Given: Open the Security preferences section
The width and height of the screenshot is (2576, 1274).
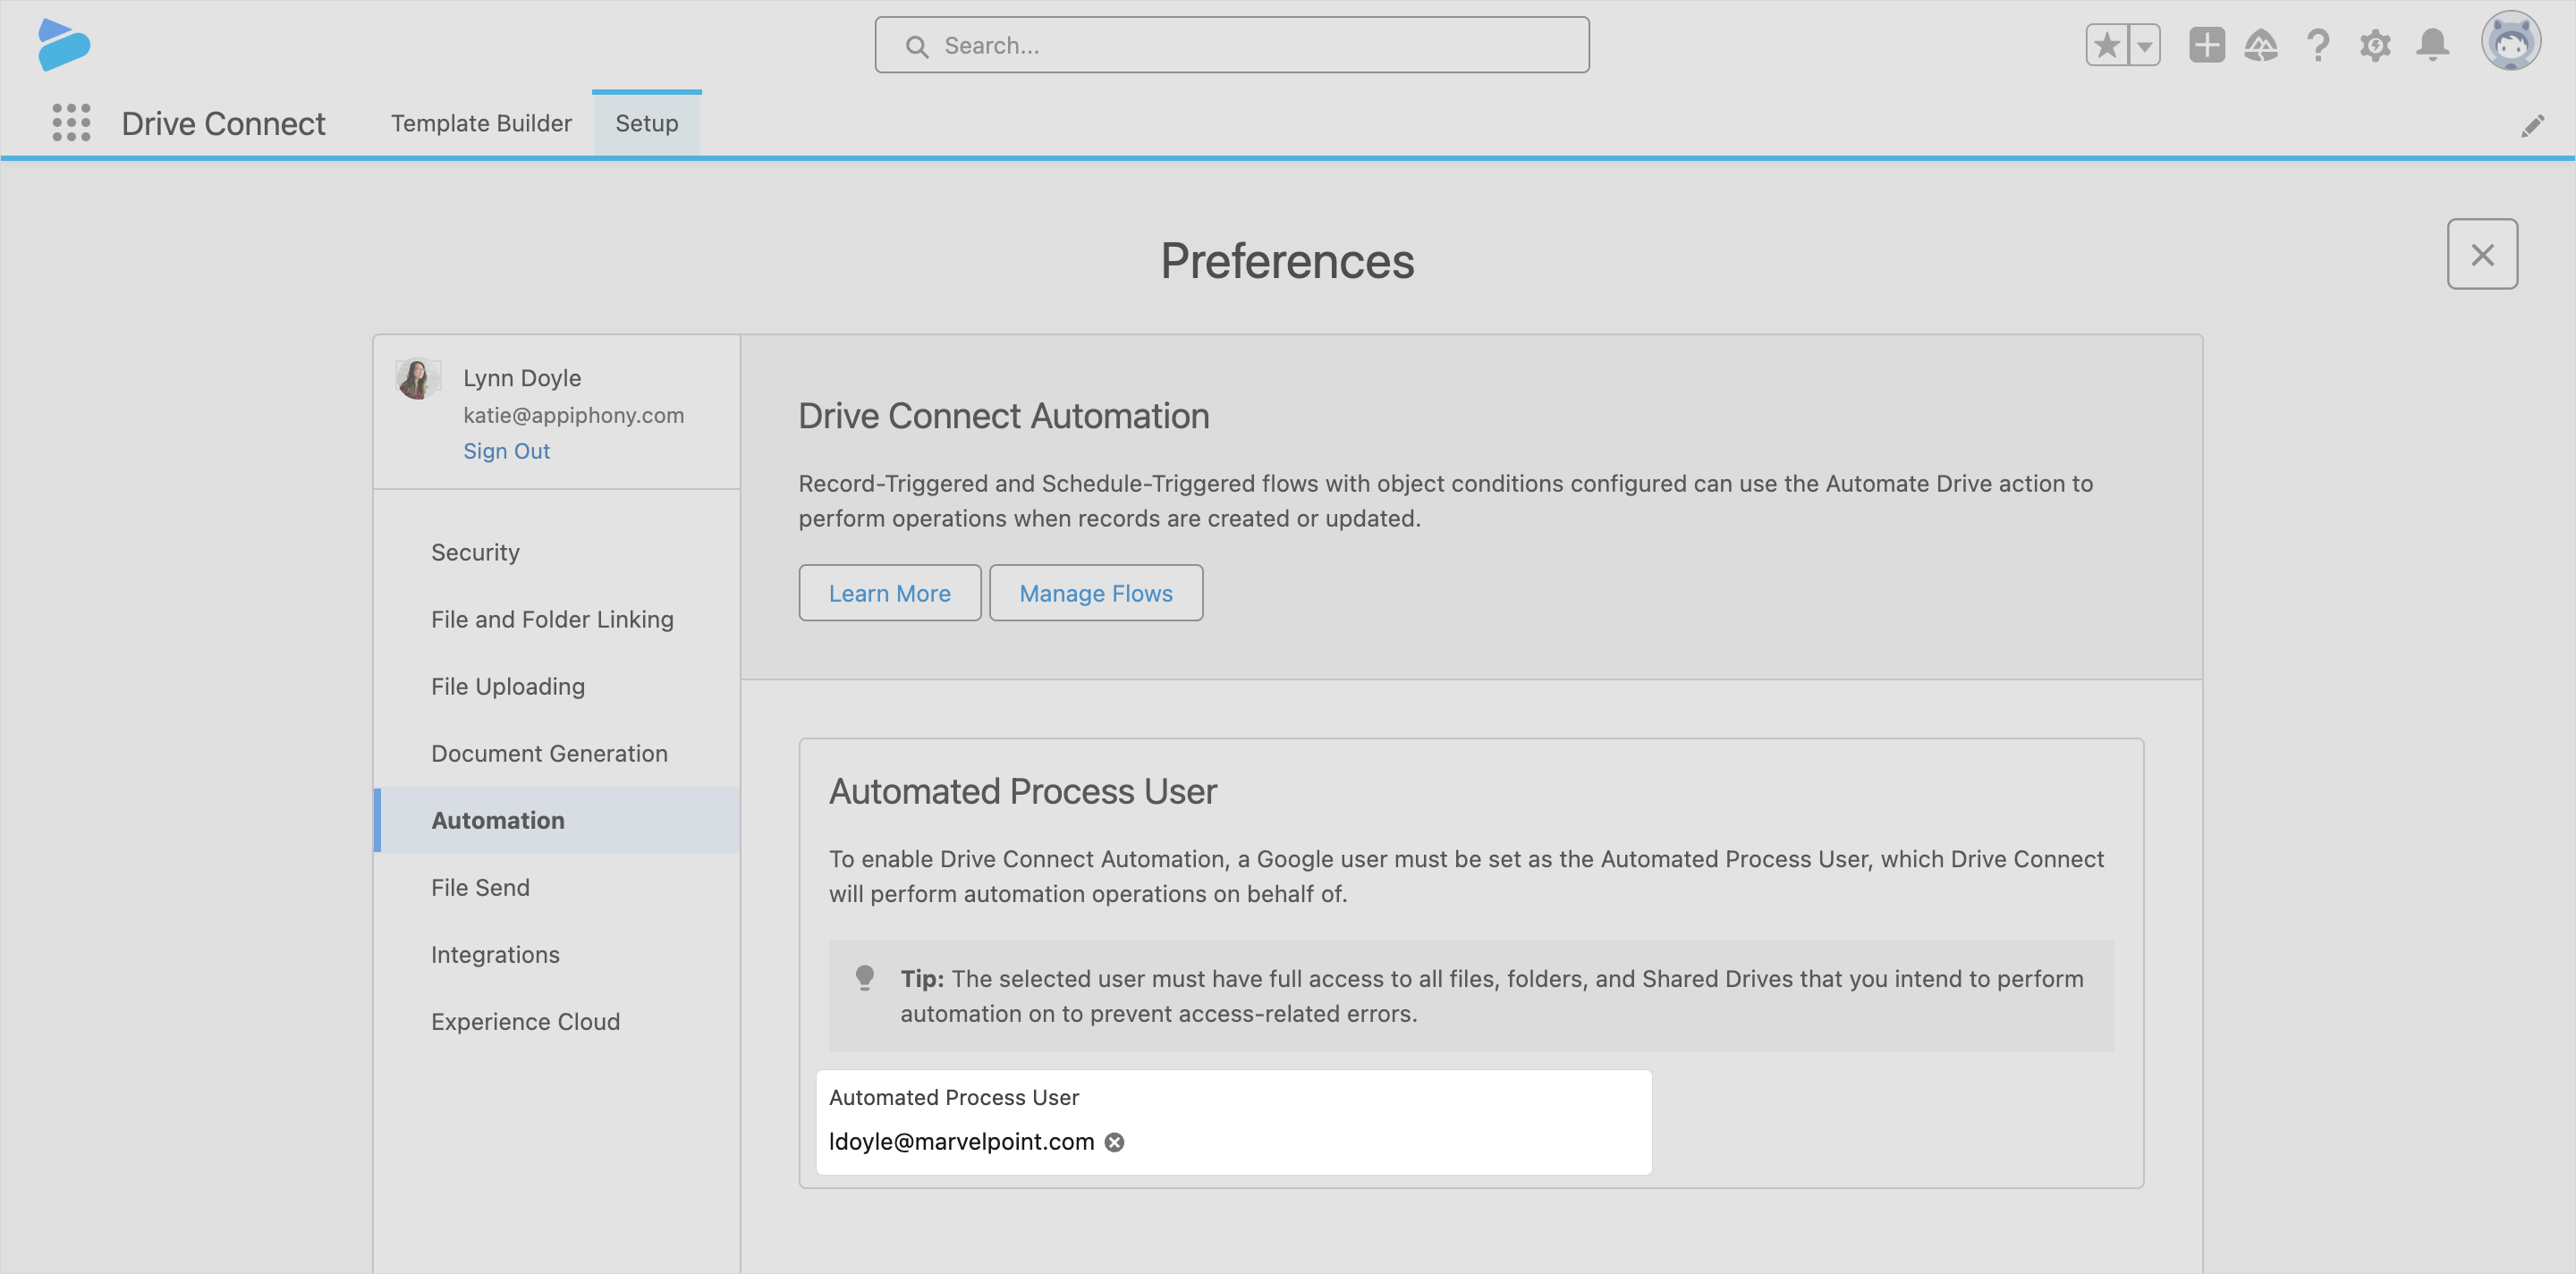Looking at the screenshot, I should click(x=475, y=553).
